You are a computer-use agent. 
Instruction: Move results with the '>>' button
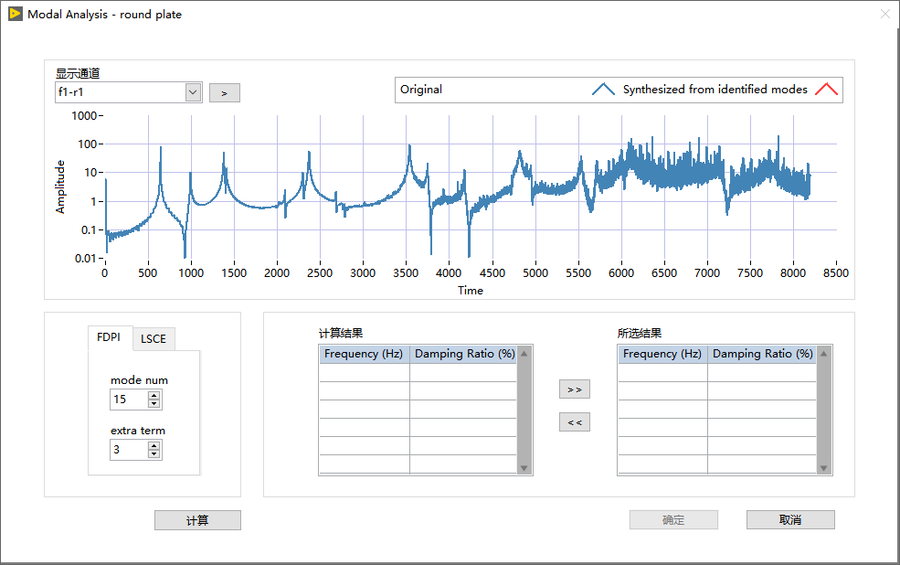coord(575,389)
